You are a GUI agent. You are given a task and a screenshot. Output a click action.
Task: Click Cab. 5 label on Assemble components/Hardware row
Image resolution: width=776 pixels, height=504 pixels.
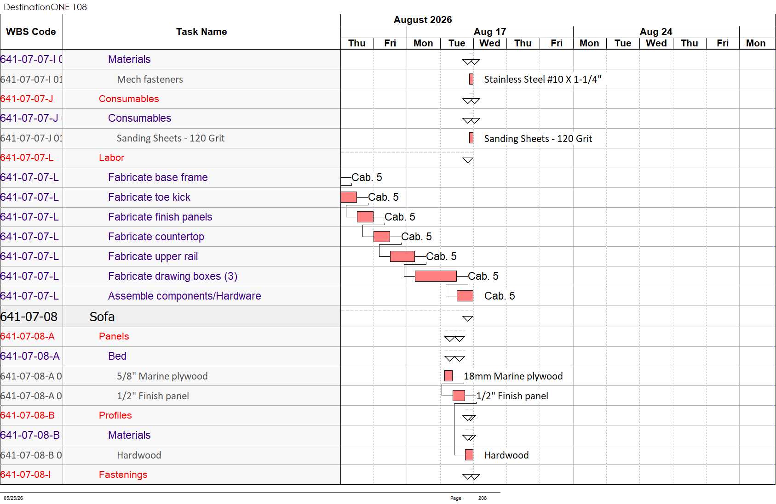tap(500, 296)
